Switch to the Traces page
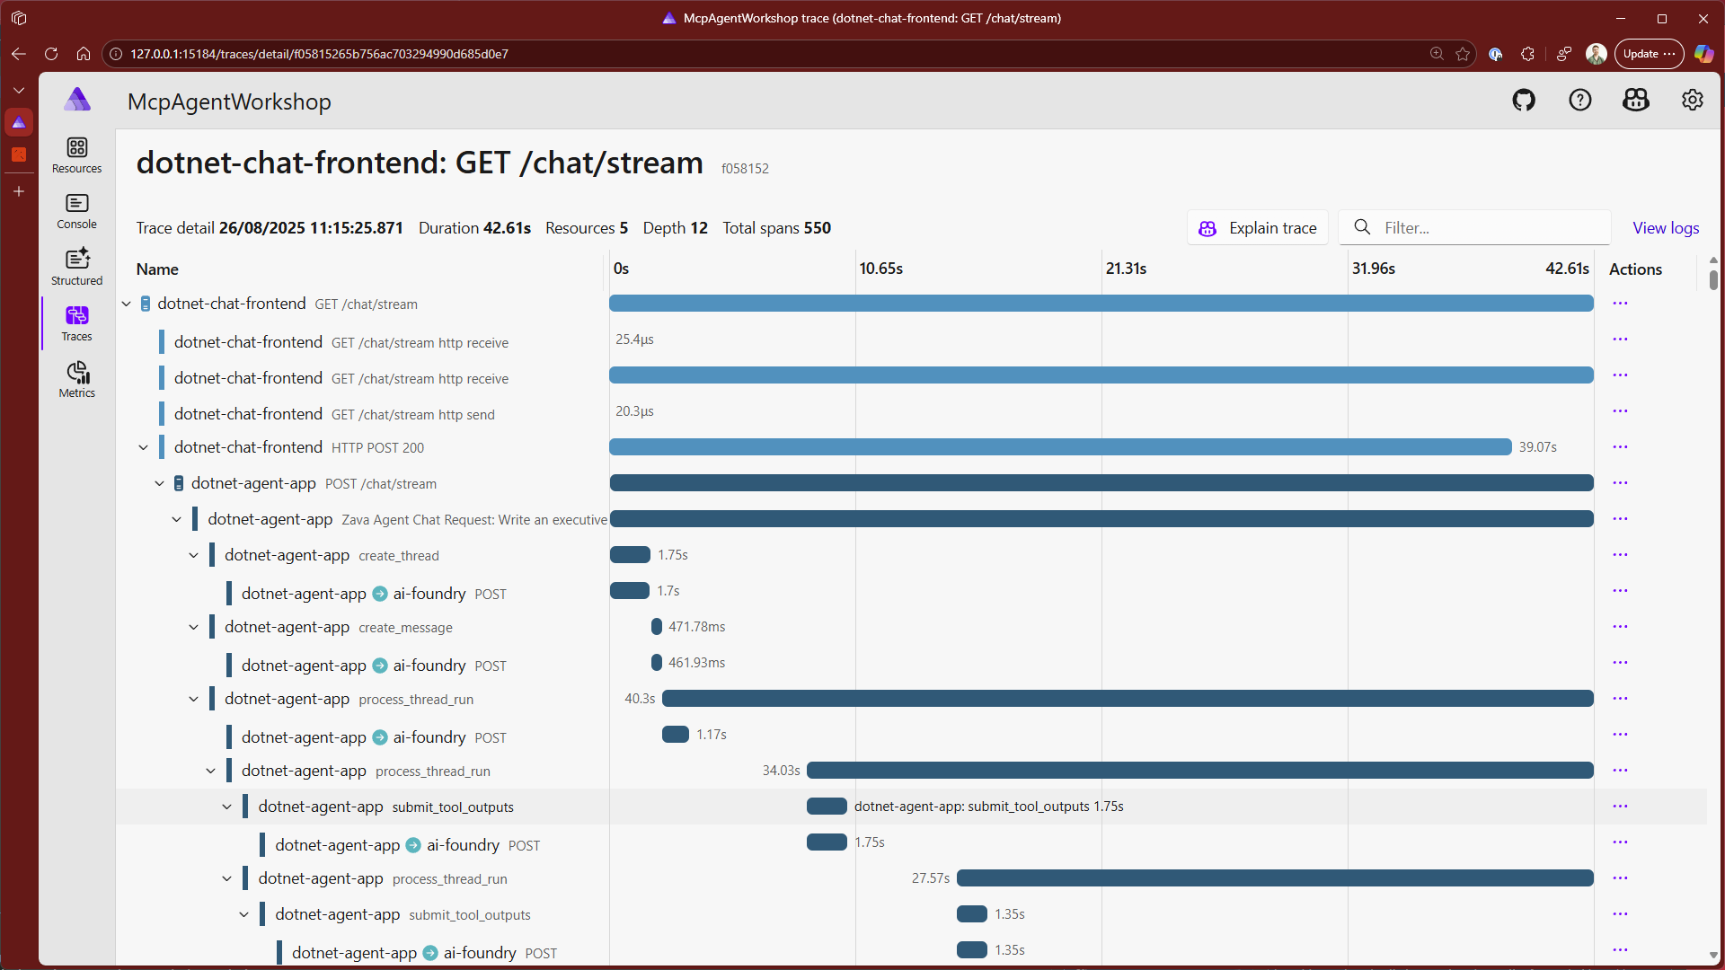The height and width of the screenshot is (970, 1725). click(77, 323)
